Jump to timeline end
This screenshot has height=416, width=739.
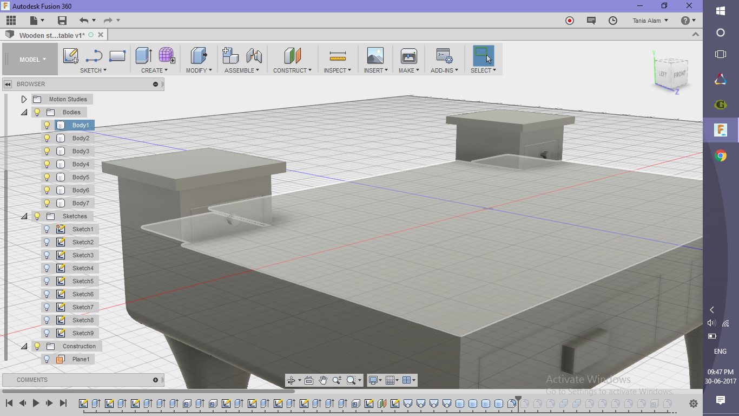[x=63, y=403]
